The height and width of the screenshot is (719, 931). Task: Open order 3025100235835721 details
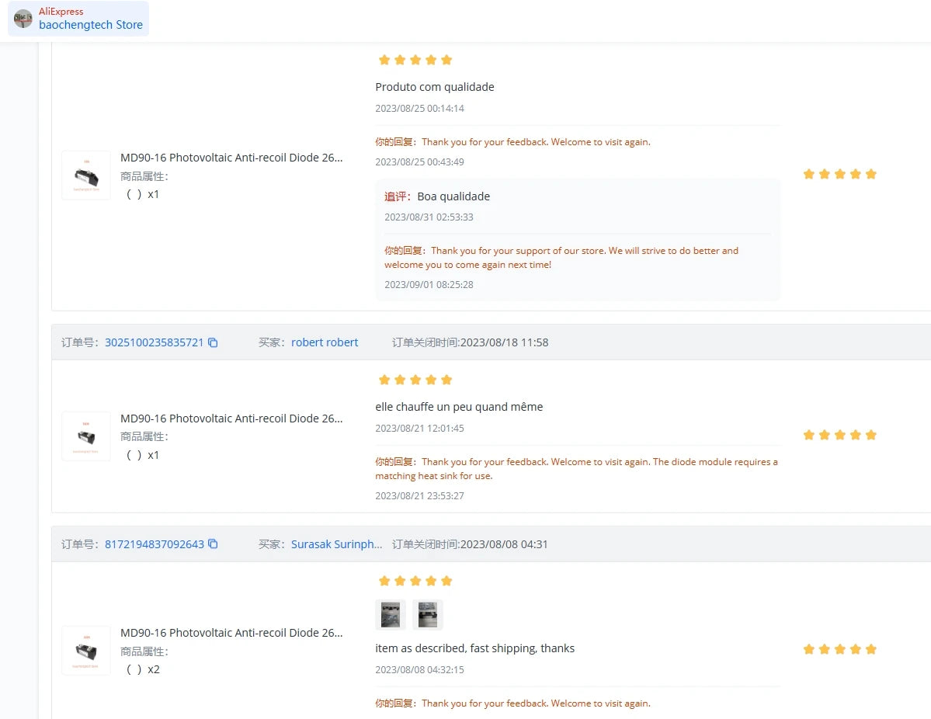click(155, 342)
